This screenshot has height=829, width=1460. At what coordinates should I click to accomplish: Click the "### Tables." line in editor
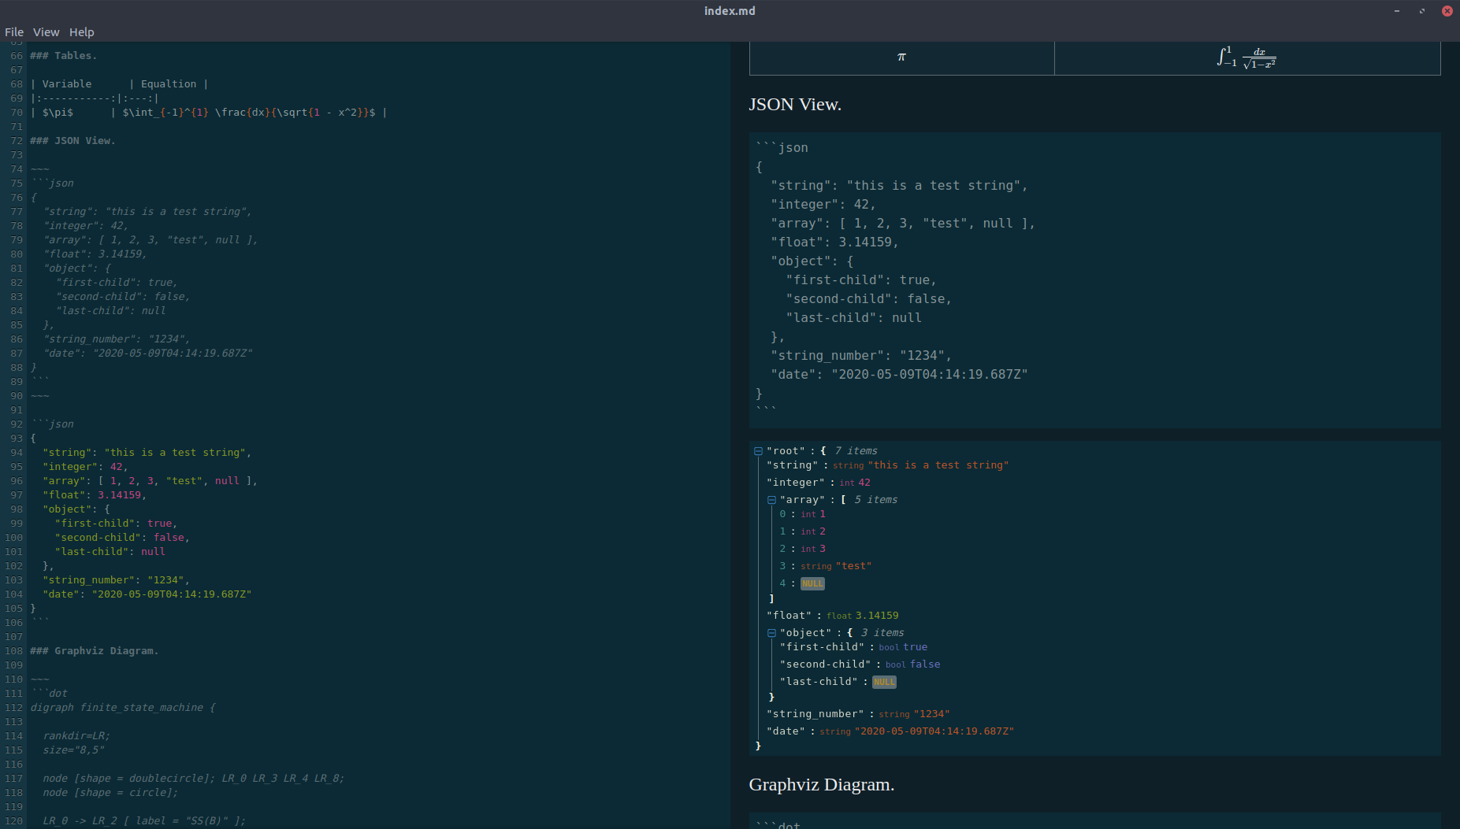[64, 56]
